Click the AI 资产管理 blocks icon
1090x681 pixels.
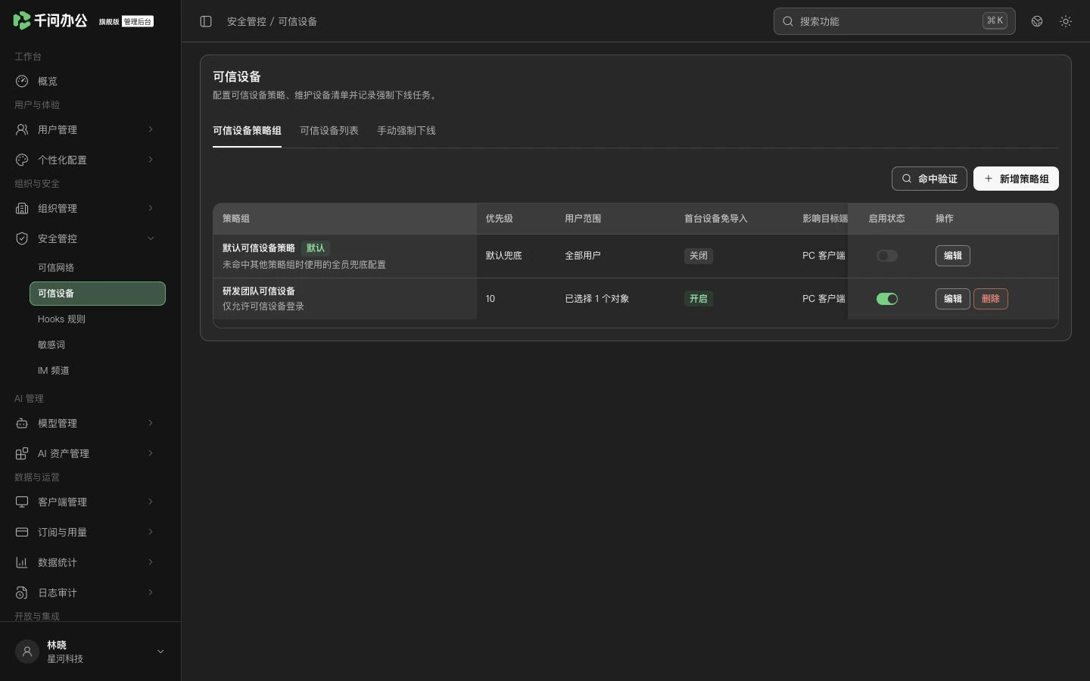click(22, 453)
